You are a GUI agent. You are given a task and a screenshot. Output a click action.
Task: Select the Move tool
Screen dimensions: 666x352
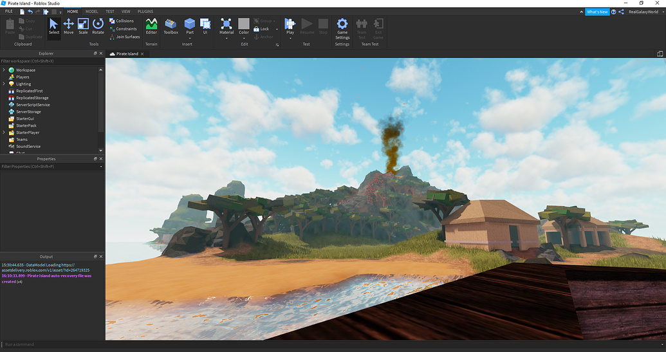point(68,26)
